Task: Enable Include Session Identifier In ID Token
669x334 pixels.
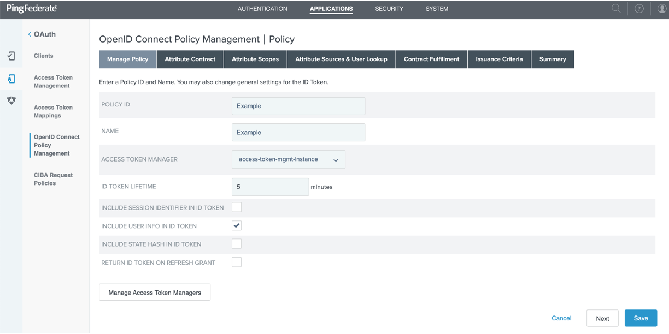Action: click(x=236, y=207)
